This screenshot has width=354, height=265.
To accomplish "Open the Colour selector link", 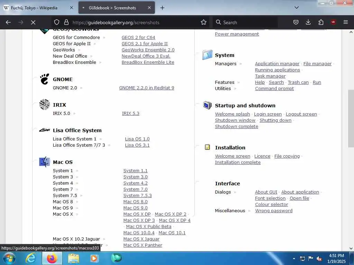I will [x=271, y=205].
